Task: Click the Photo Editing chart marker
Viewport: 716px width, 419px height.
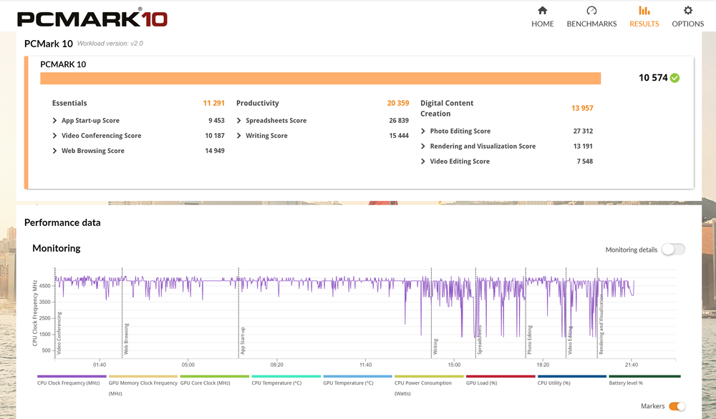Action: click(530, 340)
